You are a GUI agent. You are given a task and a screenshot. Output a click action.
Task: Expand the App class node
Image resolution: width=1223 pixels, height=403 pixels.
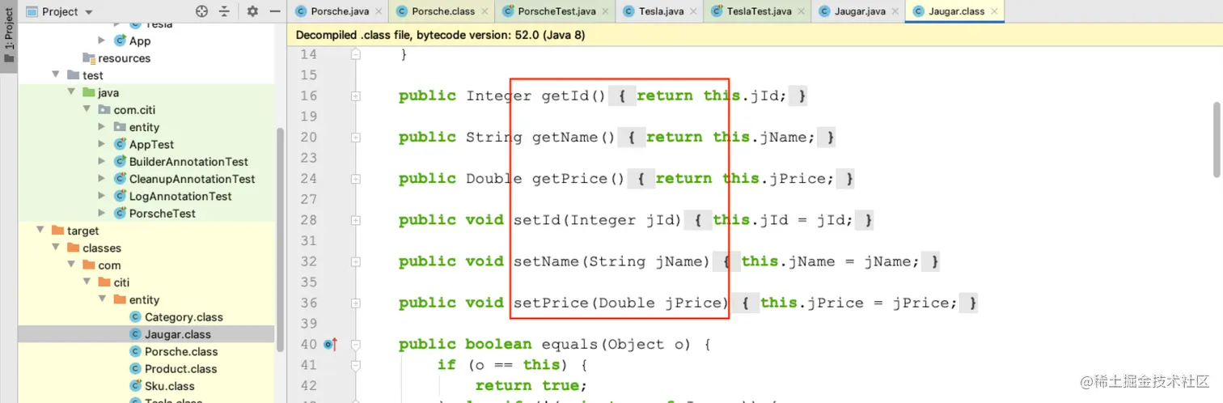point(102,40)
